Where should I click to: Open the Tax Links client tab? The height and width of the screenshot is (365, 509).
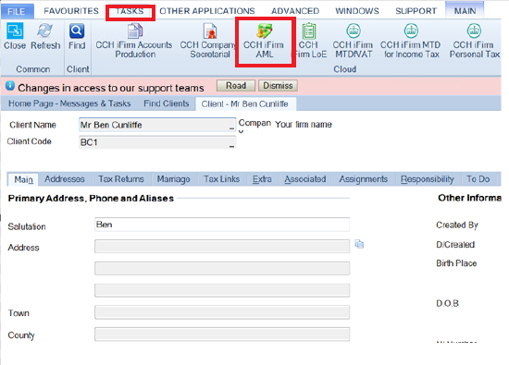pos(222,179)
